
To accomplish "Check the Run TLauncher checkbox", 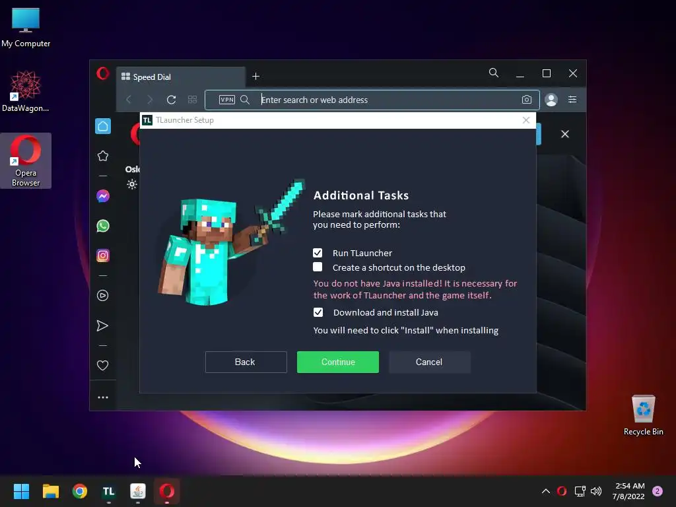I will click(x=318, y=253).
